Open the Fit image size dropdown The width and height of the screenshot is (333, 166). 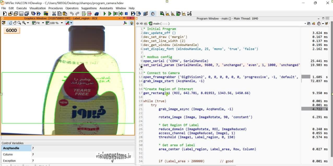(x=43, y=23)
